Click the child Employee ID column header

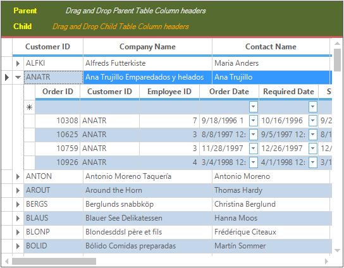click(169, 92)
